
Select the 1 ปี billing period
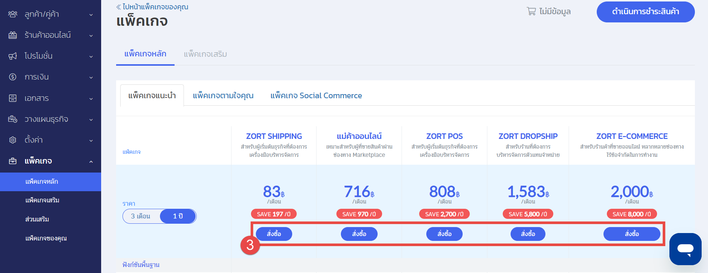(x=178, y=216)
